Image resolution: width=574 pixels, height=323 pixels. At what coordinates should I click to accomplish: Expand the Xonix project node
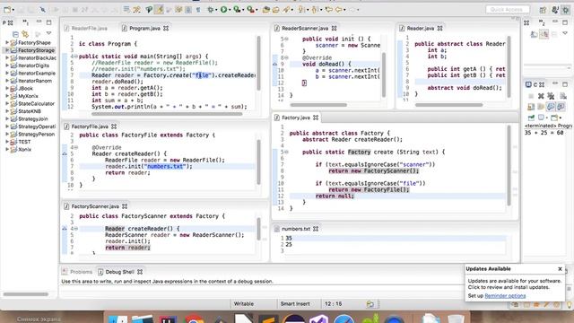pos(7,150)
